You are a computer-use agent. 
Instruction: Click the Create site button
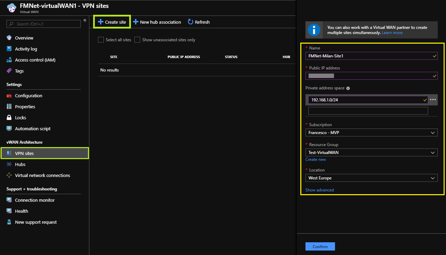tap(112, 22)
